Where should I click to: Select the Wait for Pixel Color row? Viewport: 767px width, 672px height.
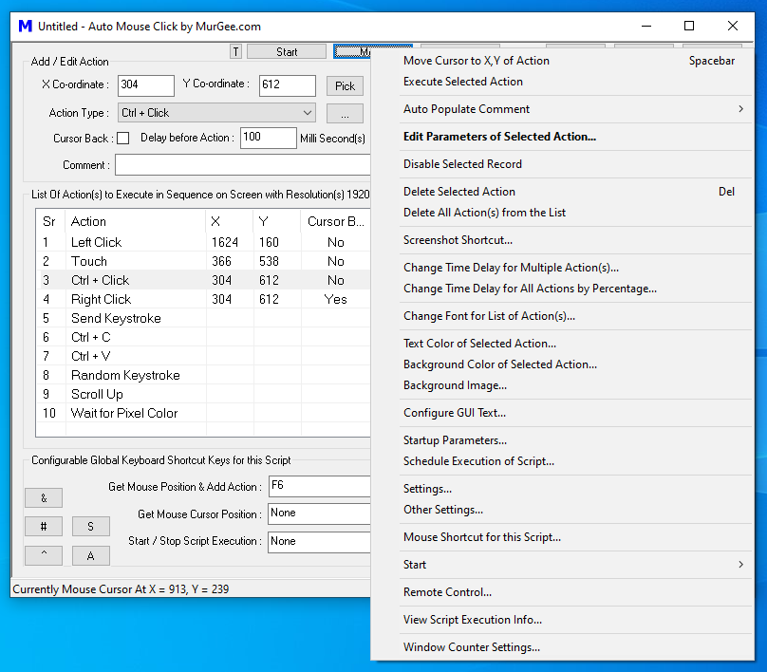[x=203, y=413]
